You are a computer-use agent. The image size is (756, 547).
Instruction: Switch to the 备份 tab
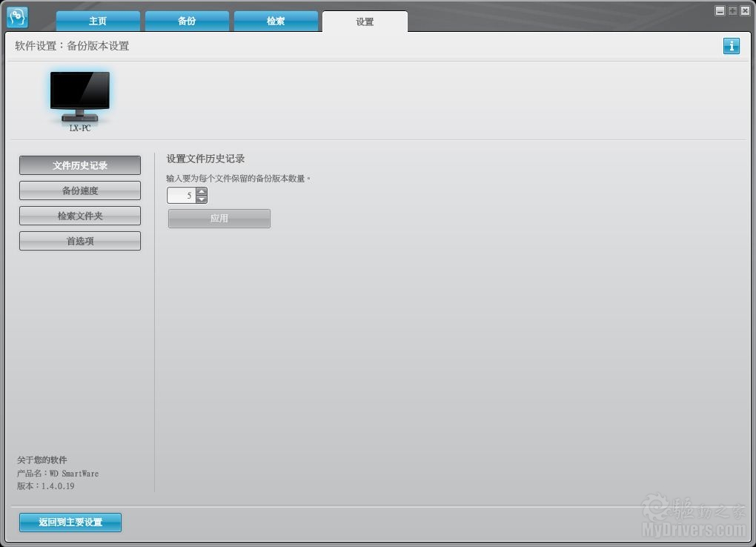point(187,21)
